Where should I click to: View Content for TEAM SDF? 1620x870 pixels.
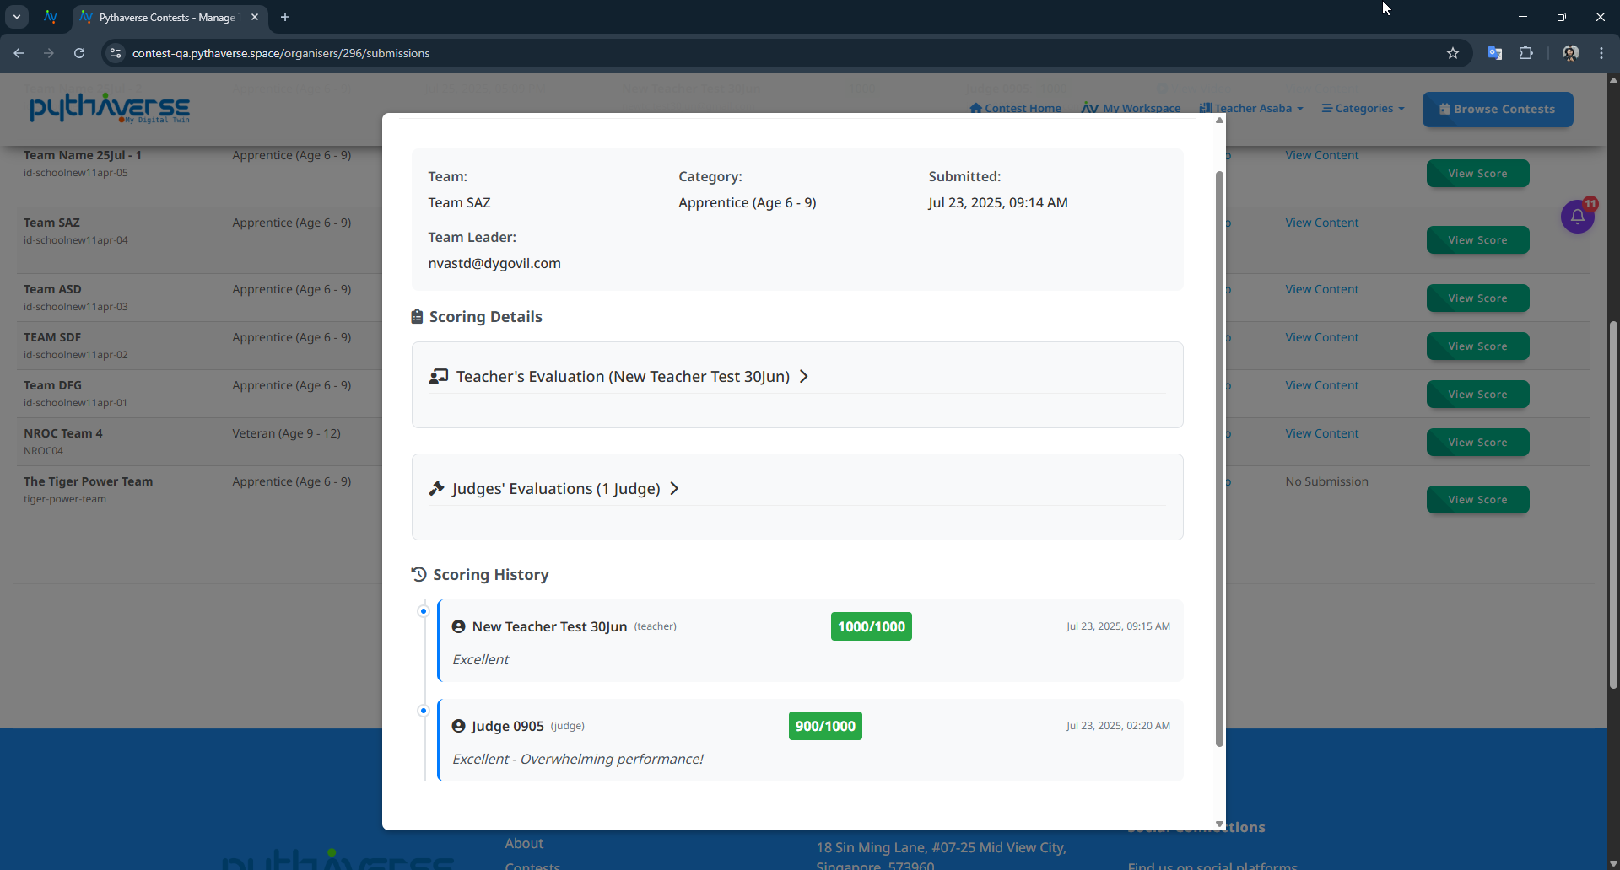coord(1322,337)
